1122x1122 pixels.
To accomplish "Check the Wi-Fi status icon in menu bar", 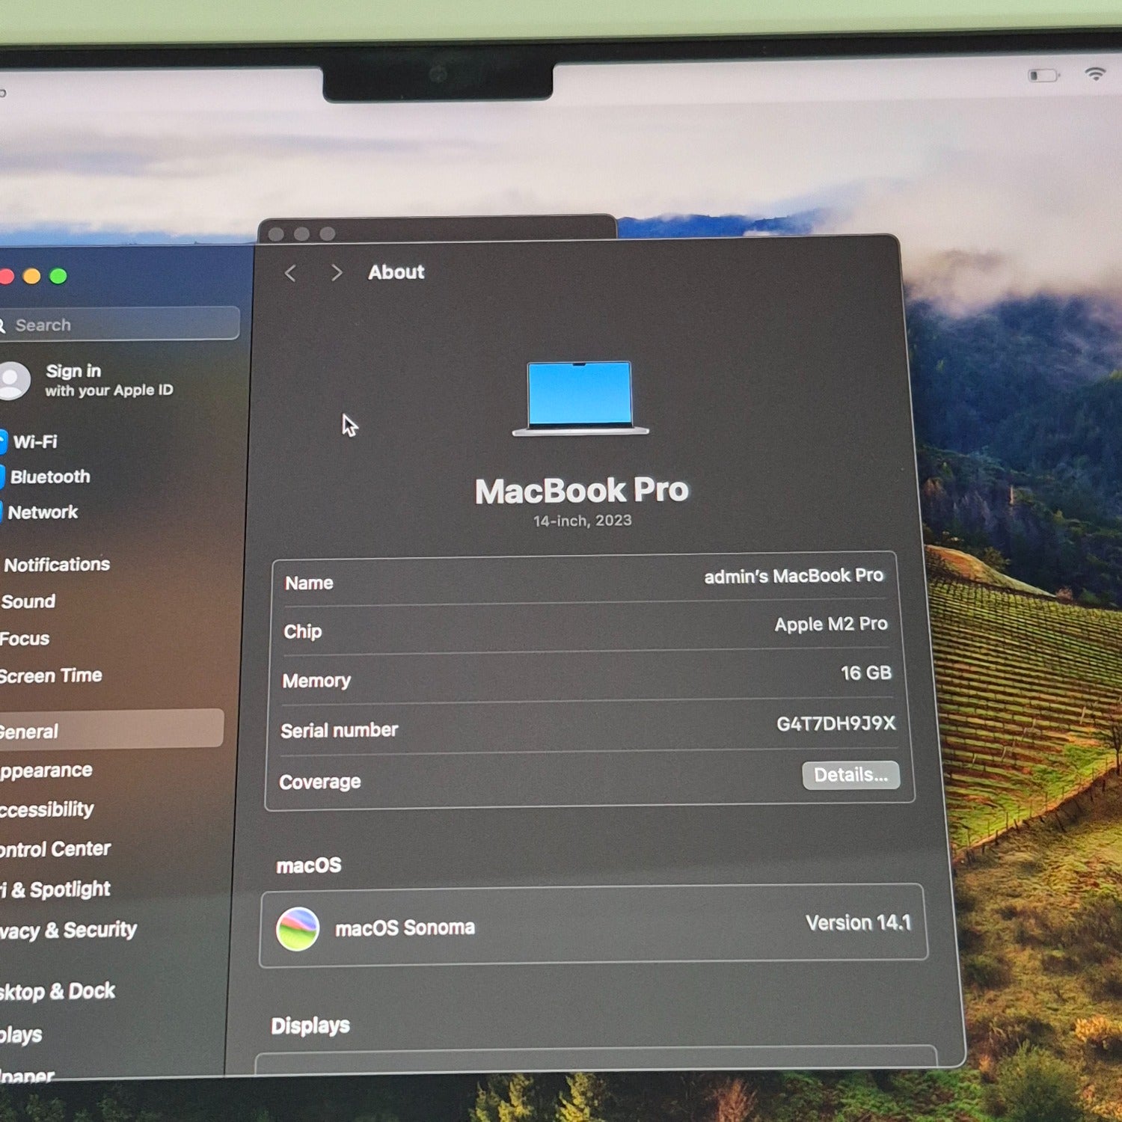I will pyautogui.click(x=1095, y=73).
